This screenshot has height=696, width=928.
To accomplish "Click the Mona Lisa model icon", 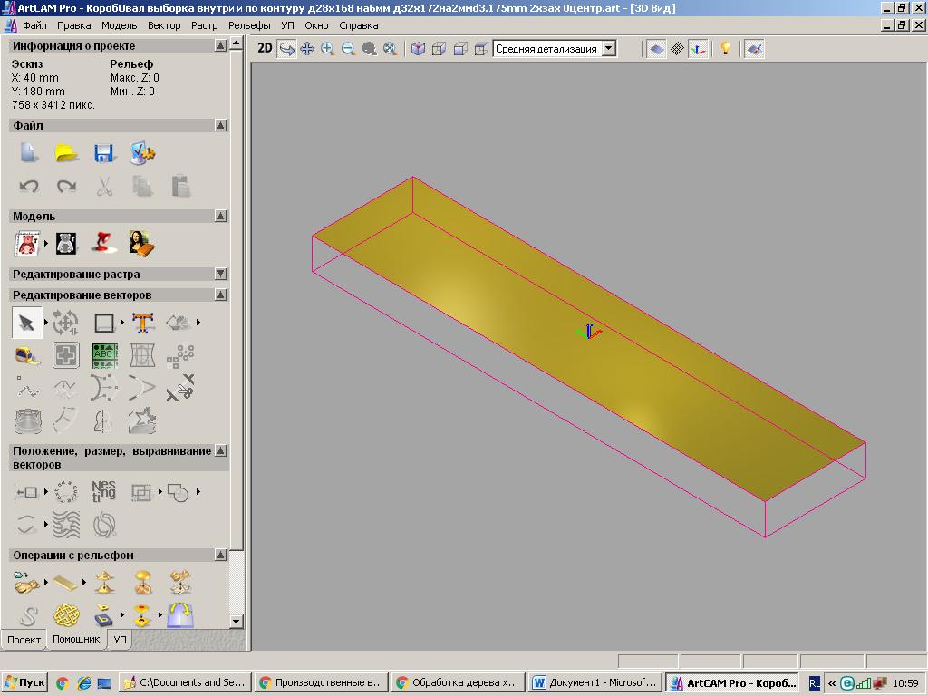I will 140,243.
